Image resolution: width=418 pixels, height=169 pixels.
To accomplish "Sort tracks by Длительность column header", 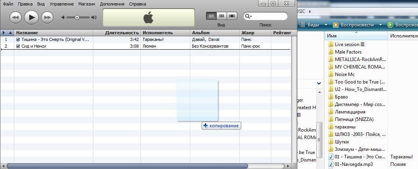I will coord(122,33).
